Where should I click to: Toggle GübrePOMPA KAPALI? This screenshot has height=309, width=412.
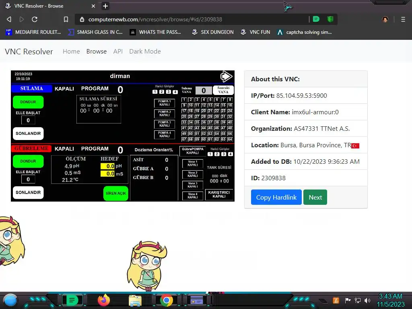pos(193,151)
